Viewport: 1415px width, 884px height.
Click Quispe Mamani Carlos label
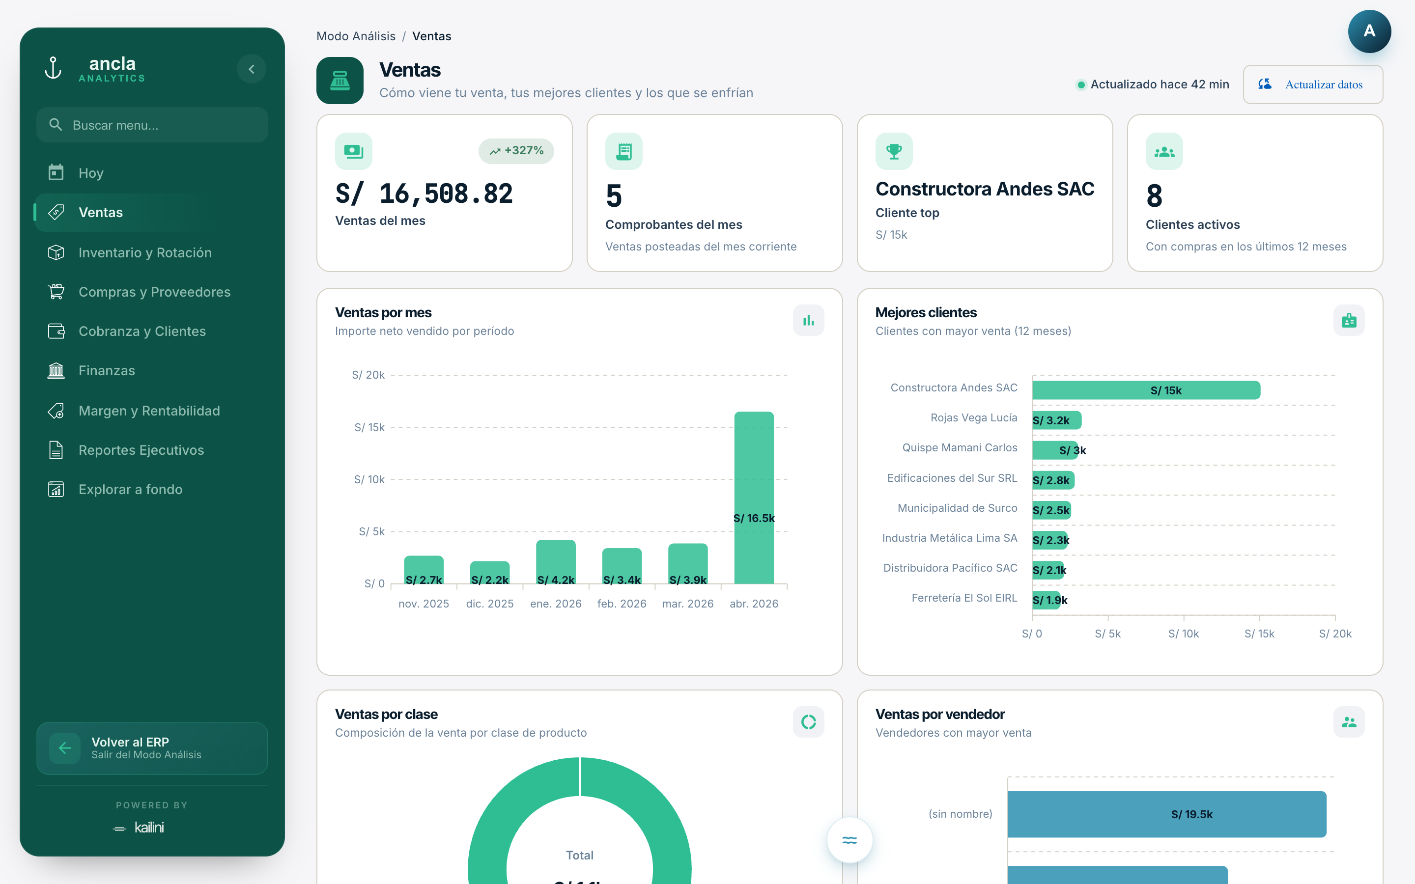tap(959, 447)
